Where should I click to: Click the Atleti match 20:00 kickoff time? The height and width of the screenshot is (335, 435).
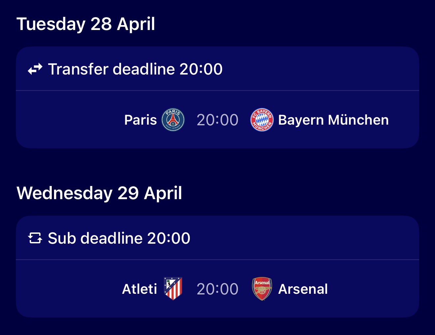(217, 289)
